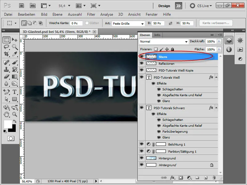This screenshot has height=185, width=247.
Task: Hide the Reflexionen layer
Action: (x=141, y=63)
